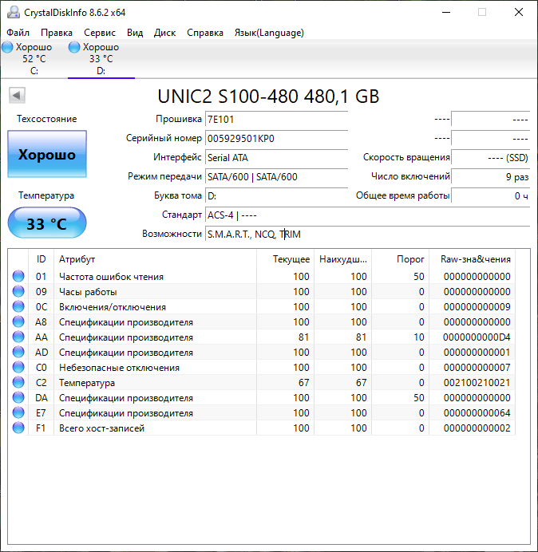Click the Возможности field S.M.A.R.T., NCQ, TRIM

point(367,234)
